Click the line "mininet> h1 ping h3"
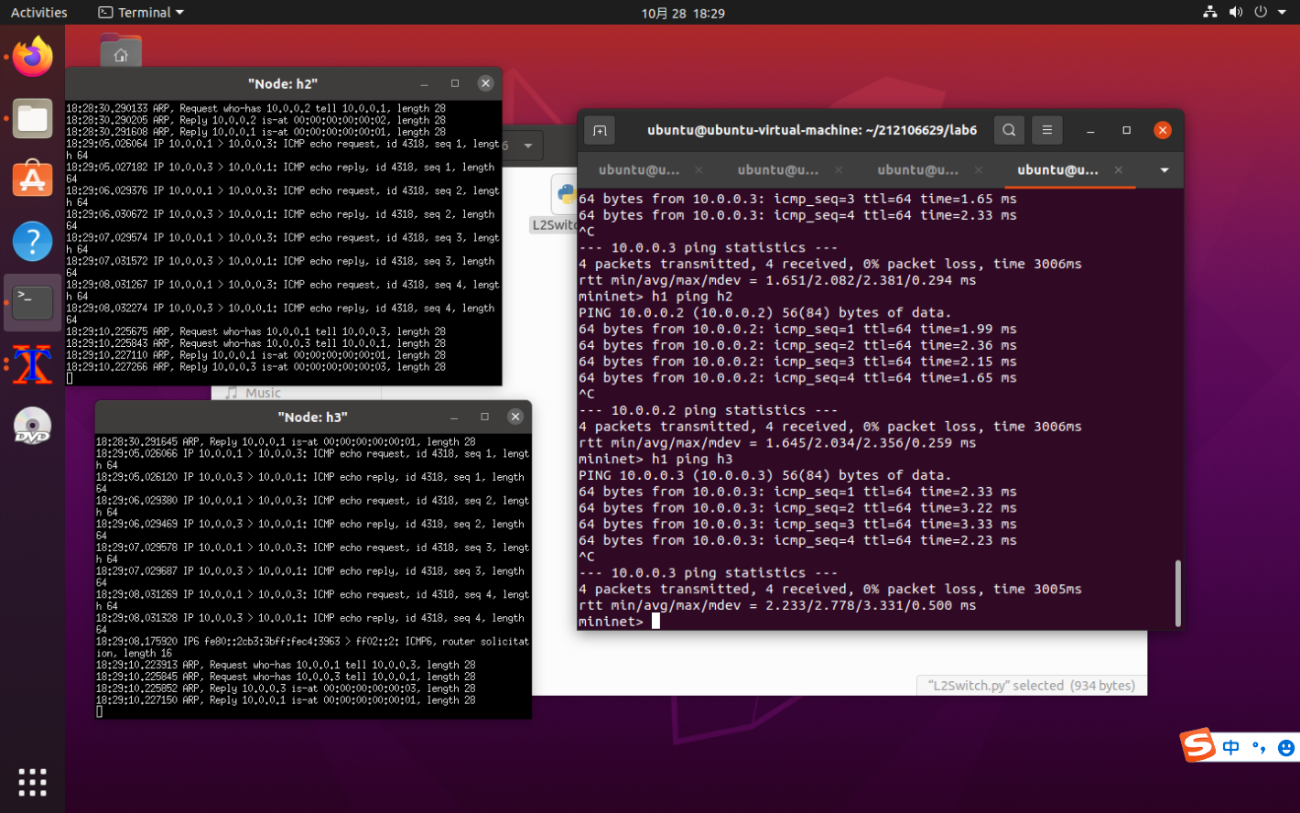Screen dimensions: 1300x813 (x=655, y=460)
